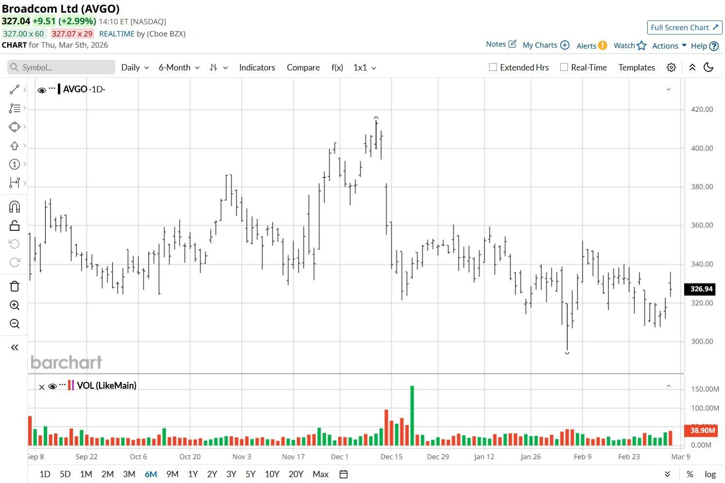Add to My Charts plus icon

[x=565, y=45]
